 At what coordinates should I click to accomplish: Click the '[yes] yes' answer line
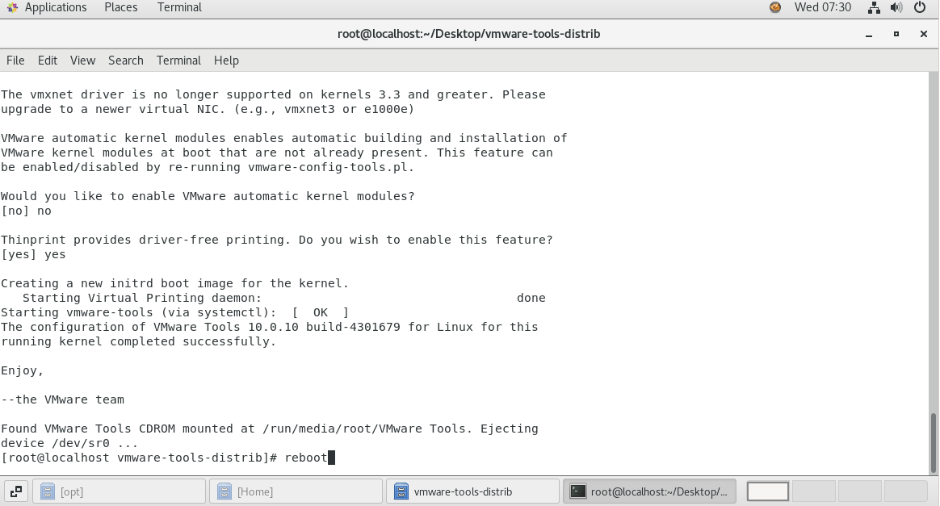(33, 254)
